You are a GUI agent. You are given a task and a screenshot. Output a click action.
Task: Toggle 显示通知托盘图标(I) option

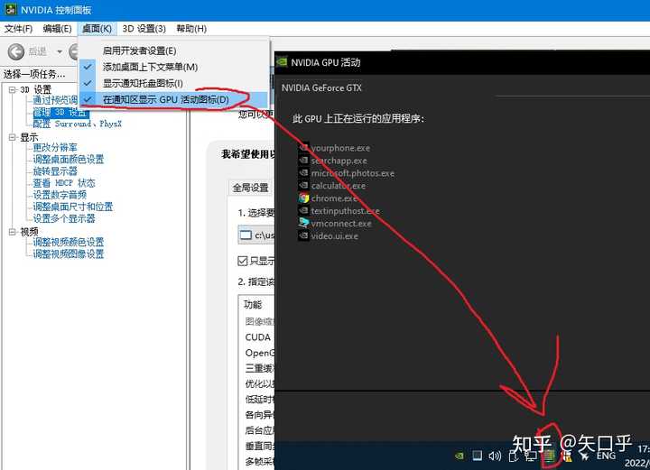tap(173, 83)
